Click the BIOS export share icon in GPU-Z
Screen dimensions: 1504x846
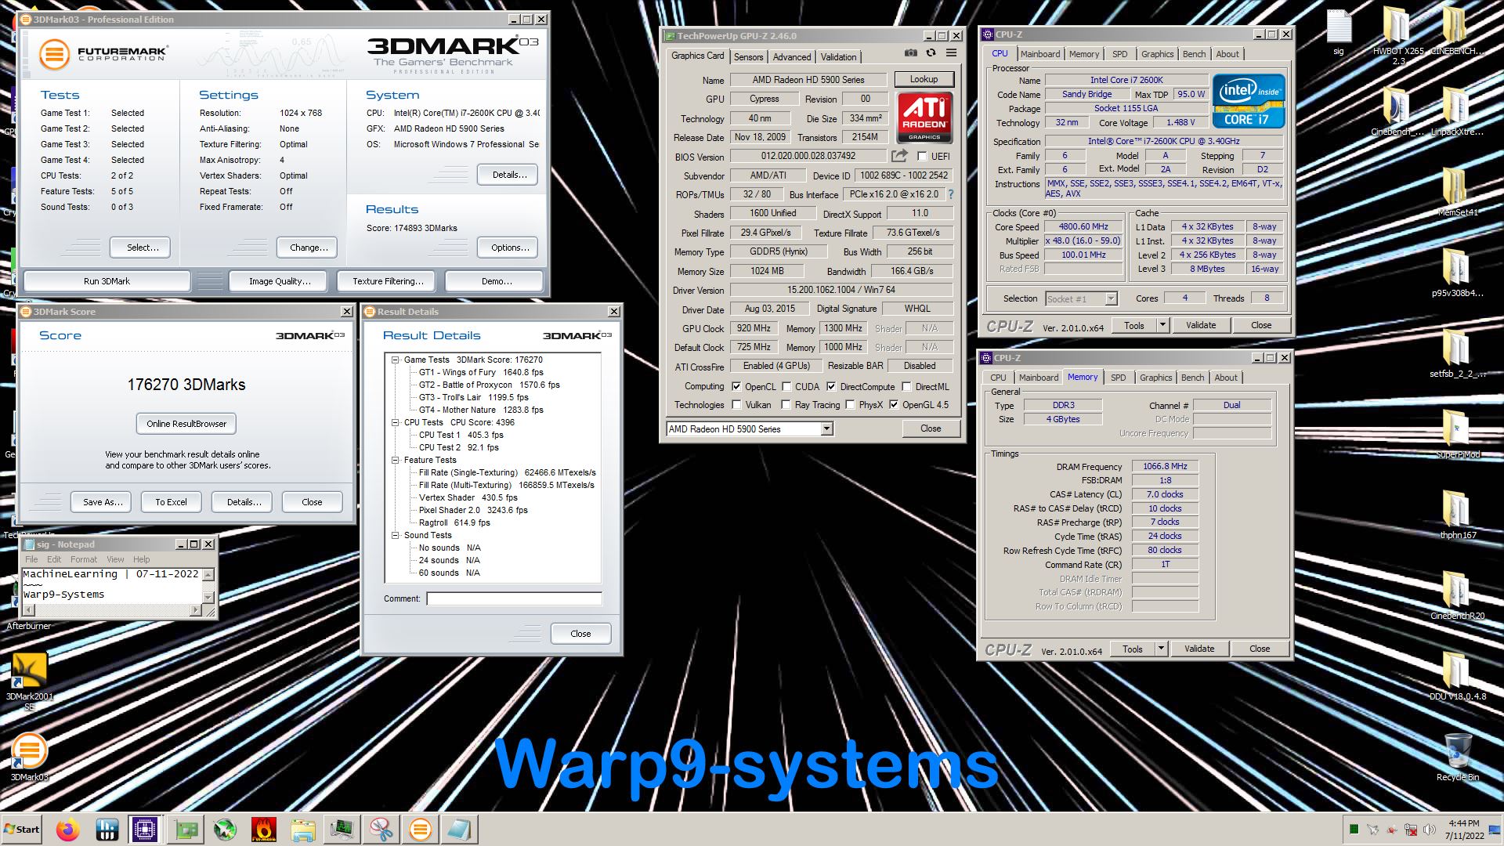(x=899, y=156)
